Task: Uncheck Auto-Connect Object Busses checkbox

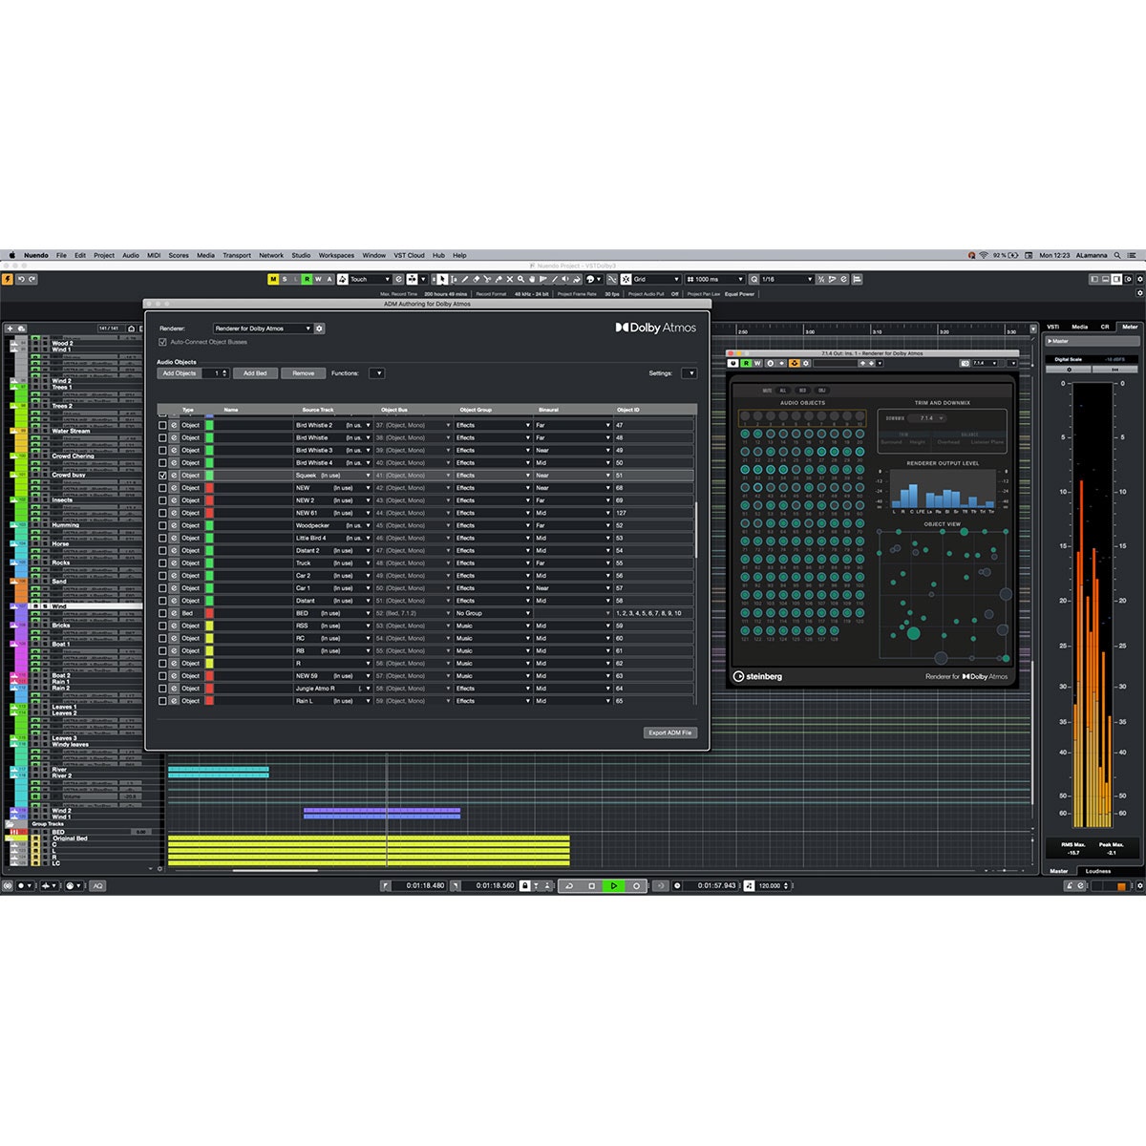Action: (x=162, y=342)
